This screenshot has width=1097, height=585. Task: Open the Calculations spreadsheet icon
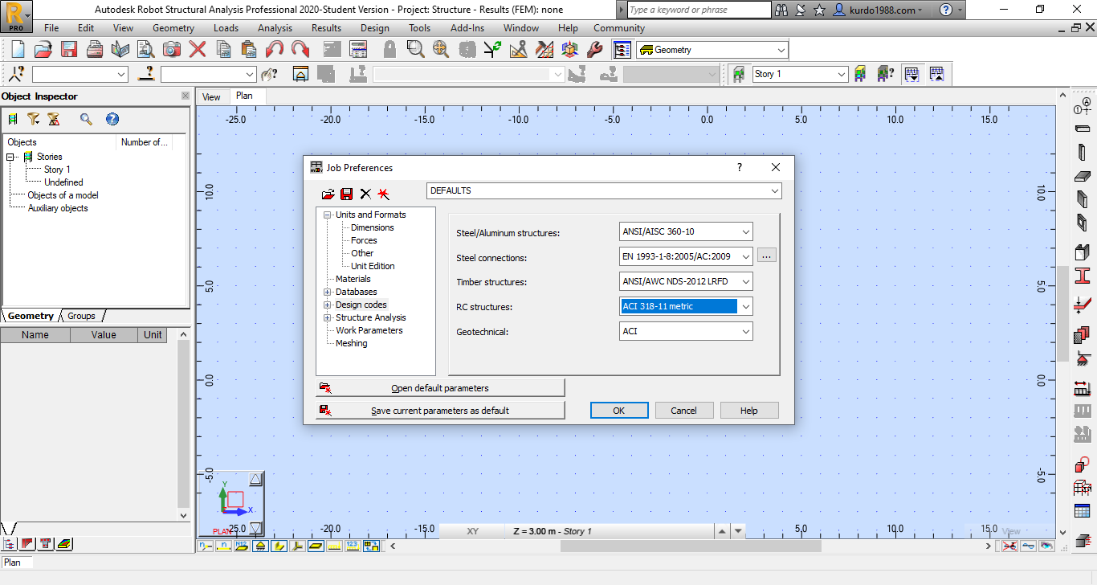click(x=358, y=49)
